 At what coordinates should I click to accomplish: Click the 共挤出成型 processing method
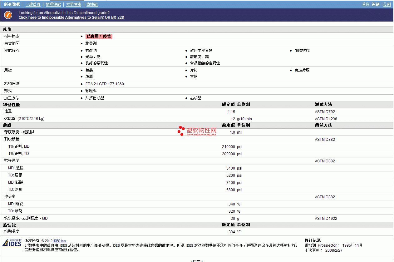(x=95, y=98)
